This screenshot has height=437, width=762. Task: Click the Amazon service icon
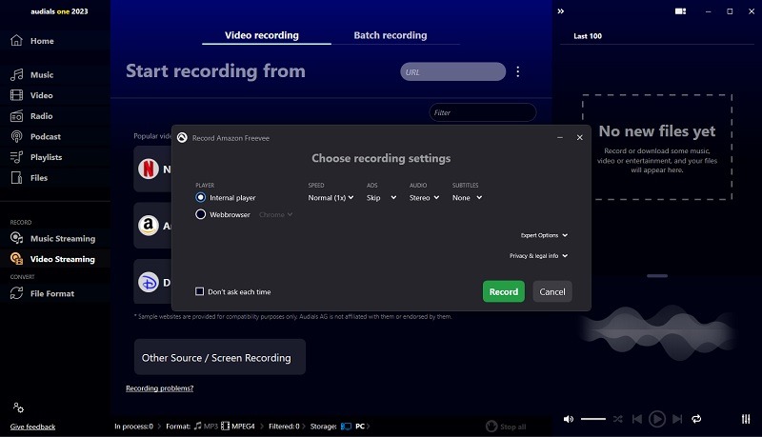tap(149, 226)
